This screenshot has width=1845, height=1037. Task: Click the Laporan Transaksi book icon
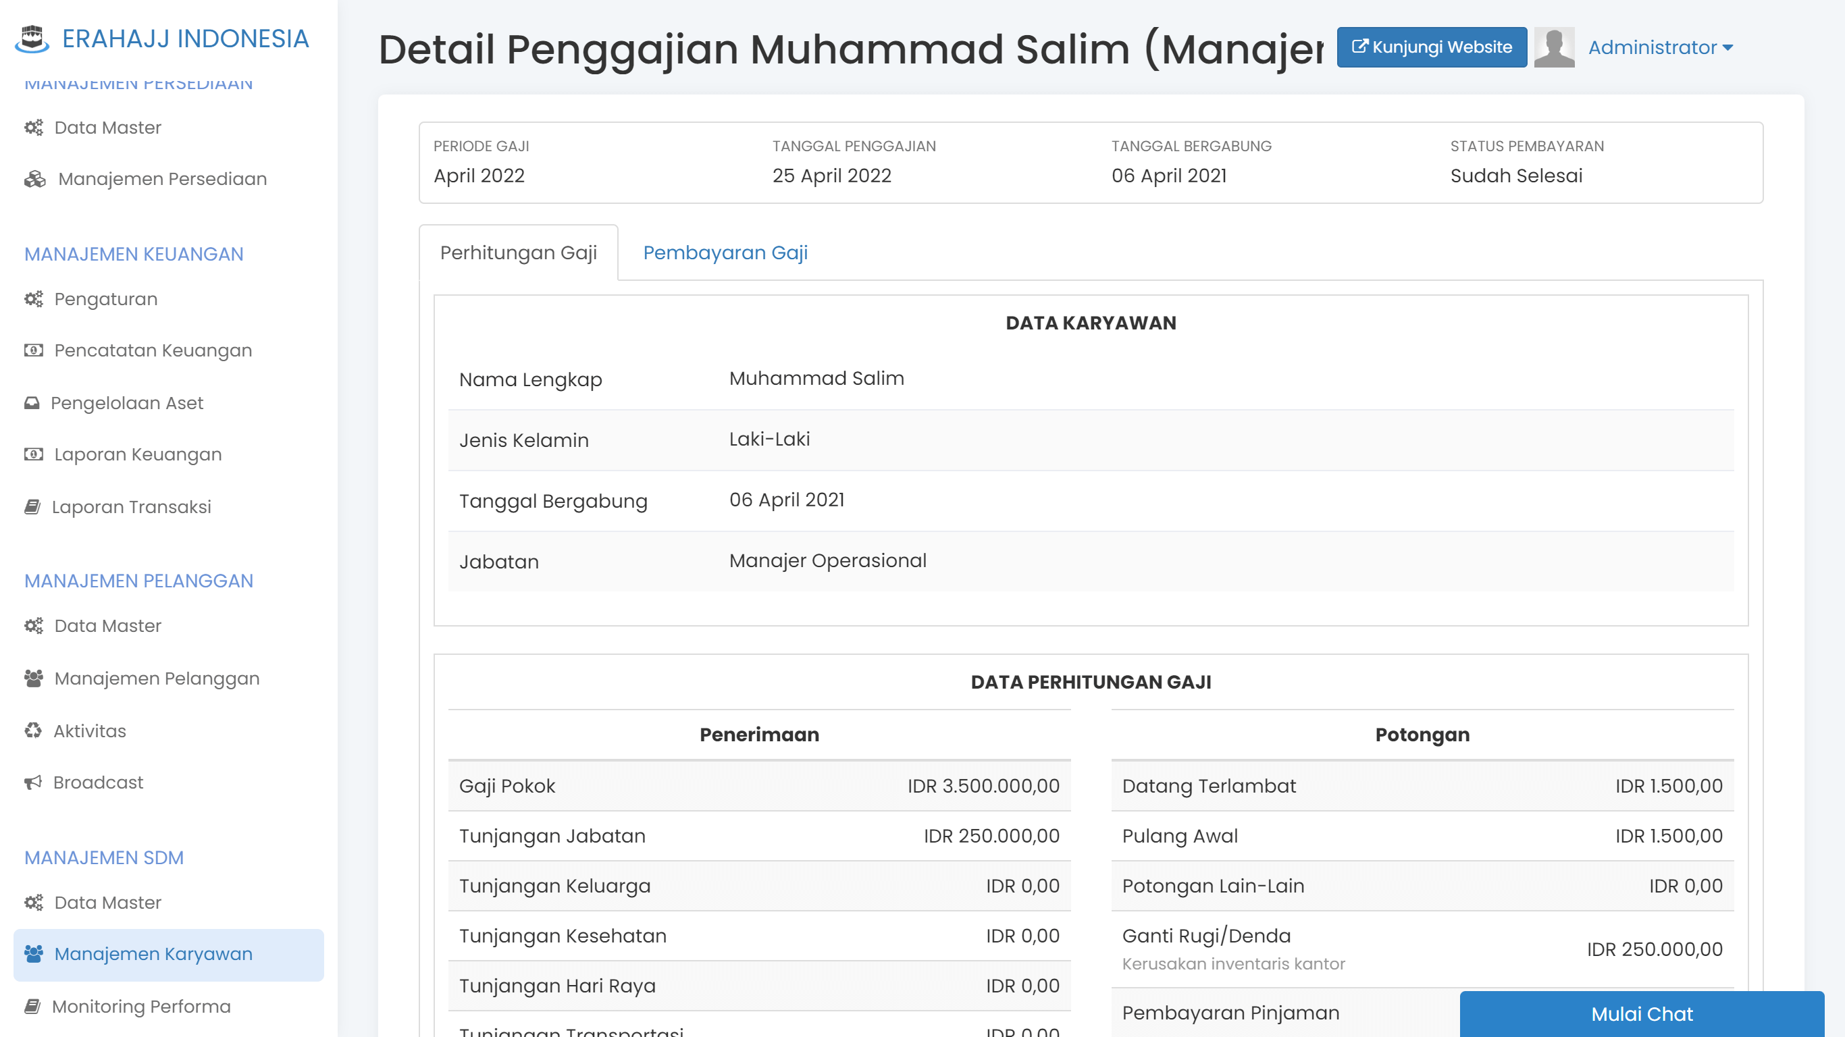pos(32,506)
